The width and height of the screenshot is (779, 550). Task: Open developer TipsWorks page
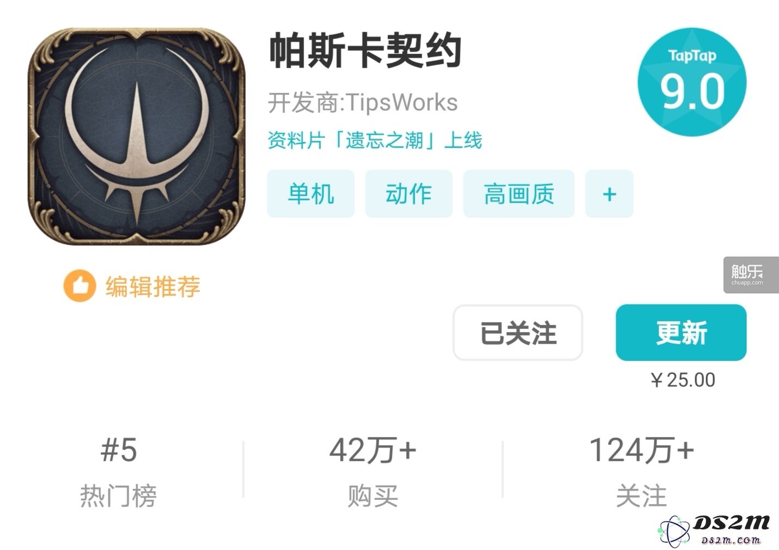(x=362, y=102)
